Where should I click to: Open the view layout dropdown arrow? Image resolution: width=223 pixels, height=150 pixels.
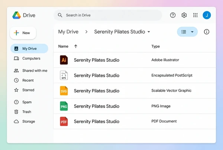[192, 32]
